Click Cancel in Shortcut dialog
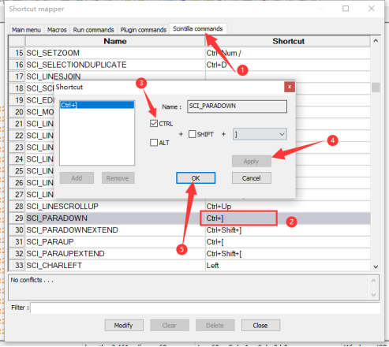This screenshot has width=389, height=347. click(252, 178)
